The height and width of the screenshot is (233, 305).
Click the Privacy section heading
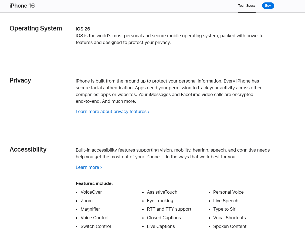pos(20,80)
